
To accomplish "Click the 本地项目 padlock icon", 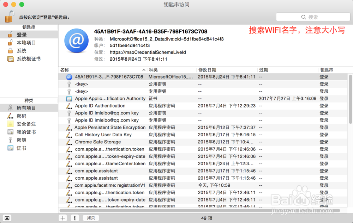I will [x=10, y=42].
